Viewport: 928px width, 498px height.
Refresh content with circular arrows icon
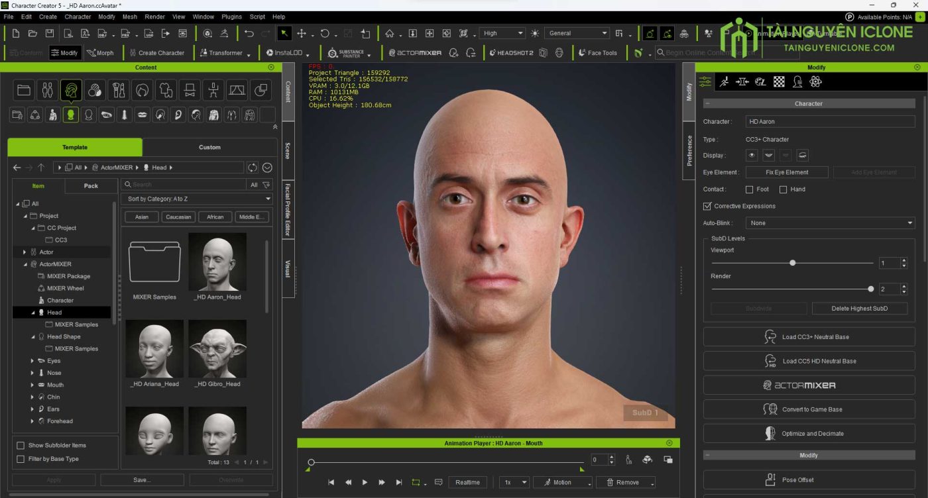coord(253,168)
